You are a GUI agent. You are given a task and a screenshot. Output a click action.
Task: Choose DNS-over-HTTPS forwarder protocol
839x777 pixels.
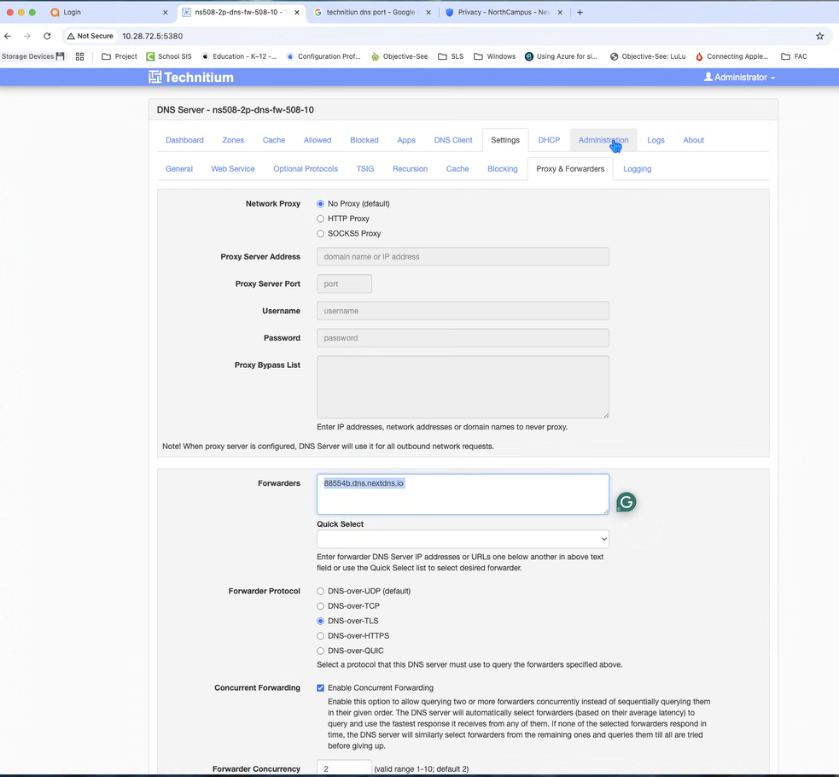click(x=321, y=636)
